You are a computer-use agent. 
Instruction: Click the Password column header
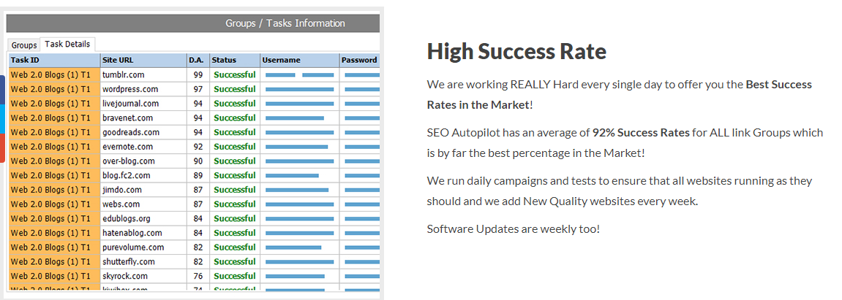coord(359,60)
